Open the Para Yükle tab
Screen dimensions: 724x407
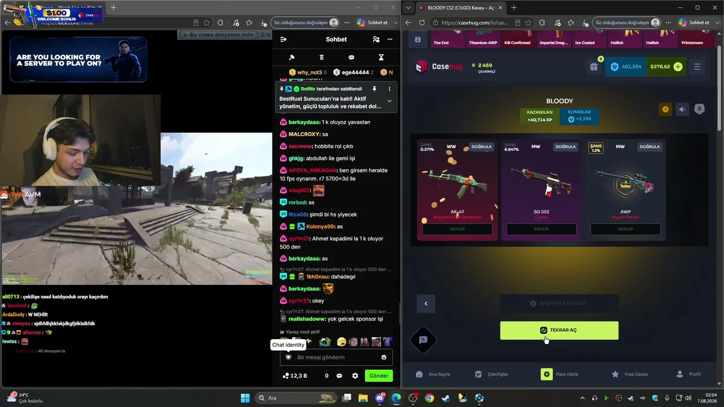(560, 374)
